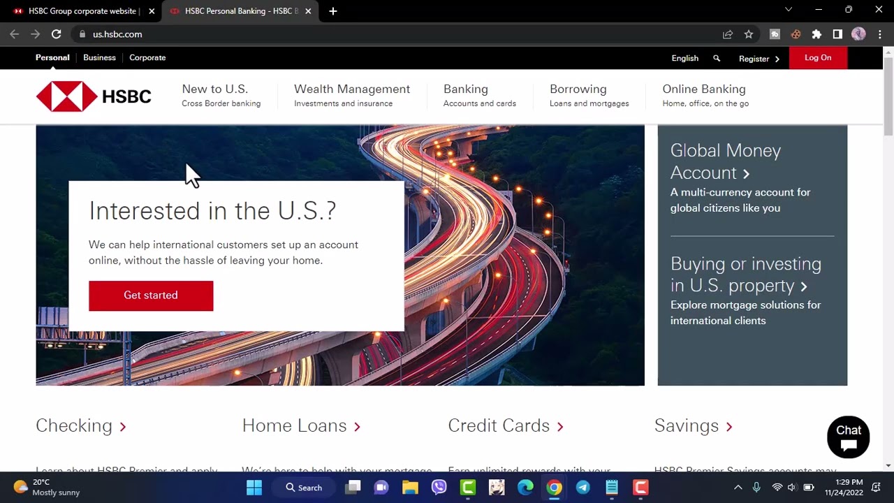Click the Get started button

pos(151,296)
